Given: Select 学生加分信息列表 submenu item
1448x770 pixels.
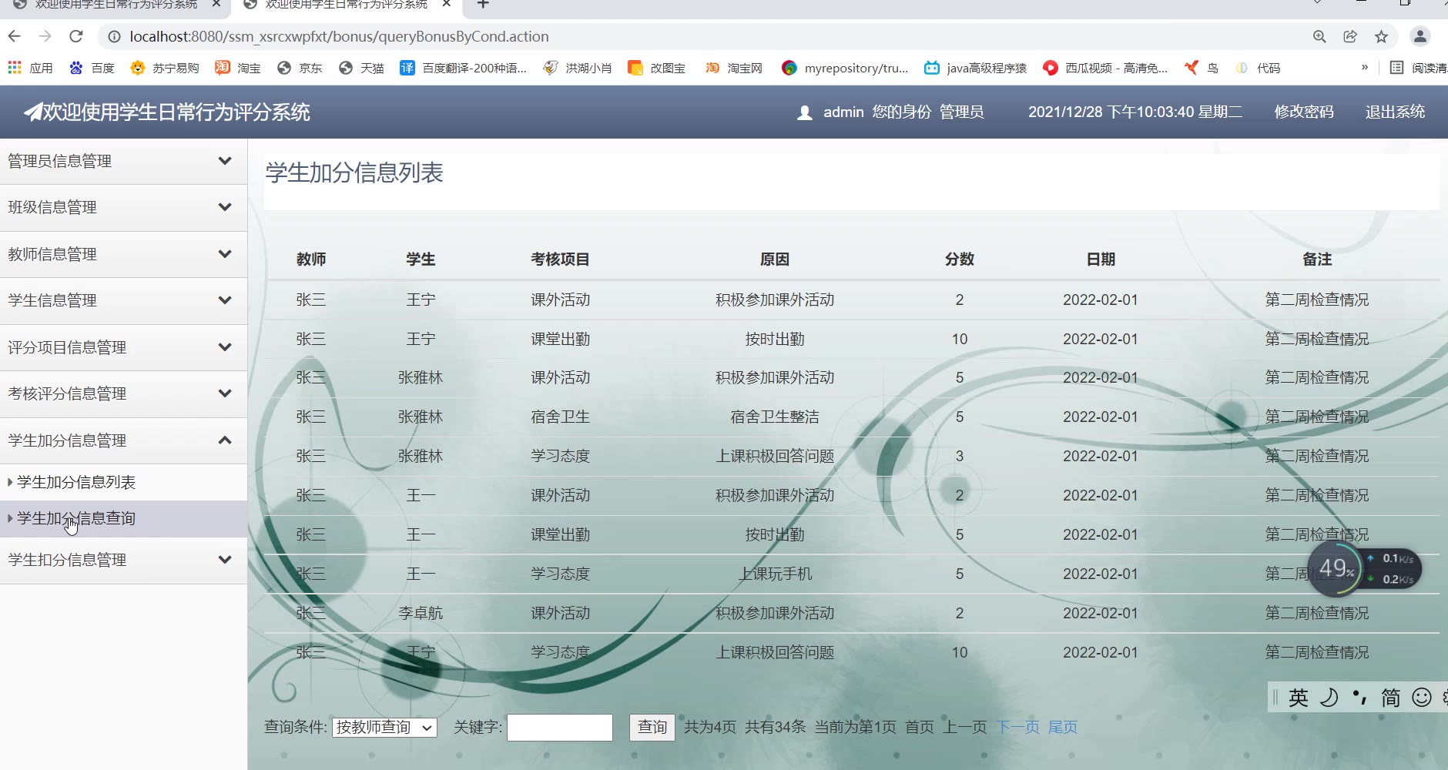Looking at the screenshot, I should [123, 482].
